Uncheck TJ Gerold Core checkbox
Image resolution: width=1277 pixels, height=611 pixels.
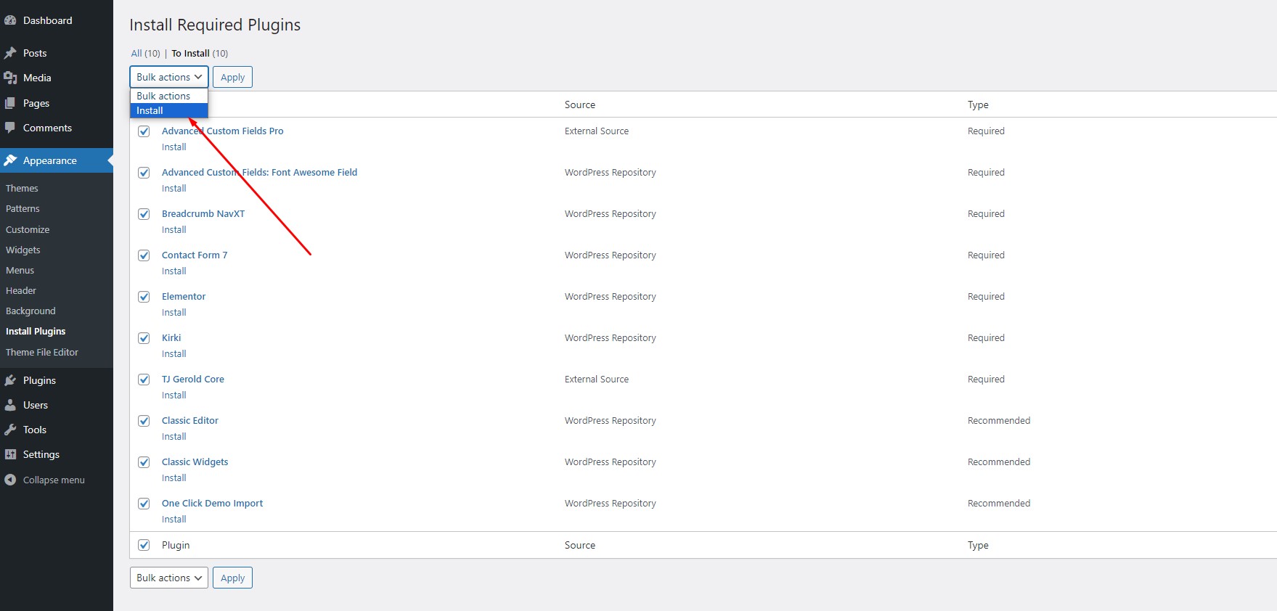144,380
